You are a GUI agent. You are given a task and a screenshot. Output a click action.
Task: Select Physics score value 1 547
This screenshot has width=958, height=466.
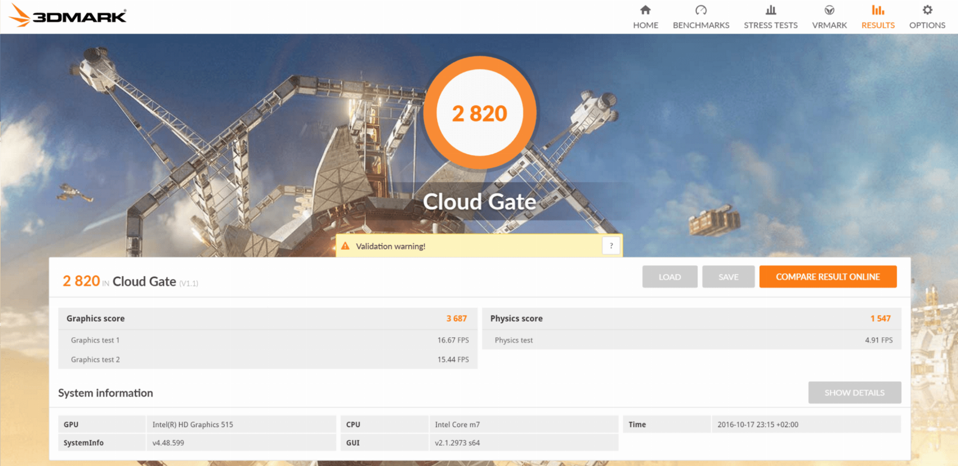880,319
